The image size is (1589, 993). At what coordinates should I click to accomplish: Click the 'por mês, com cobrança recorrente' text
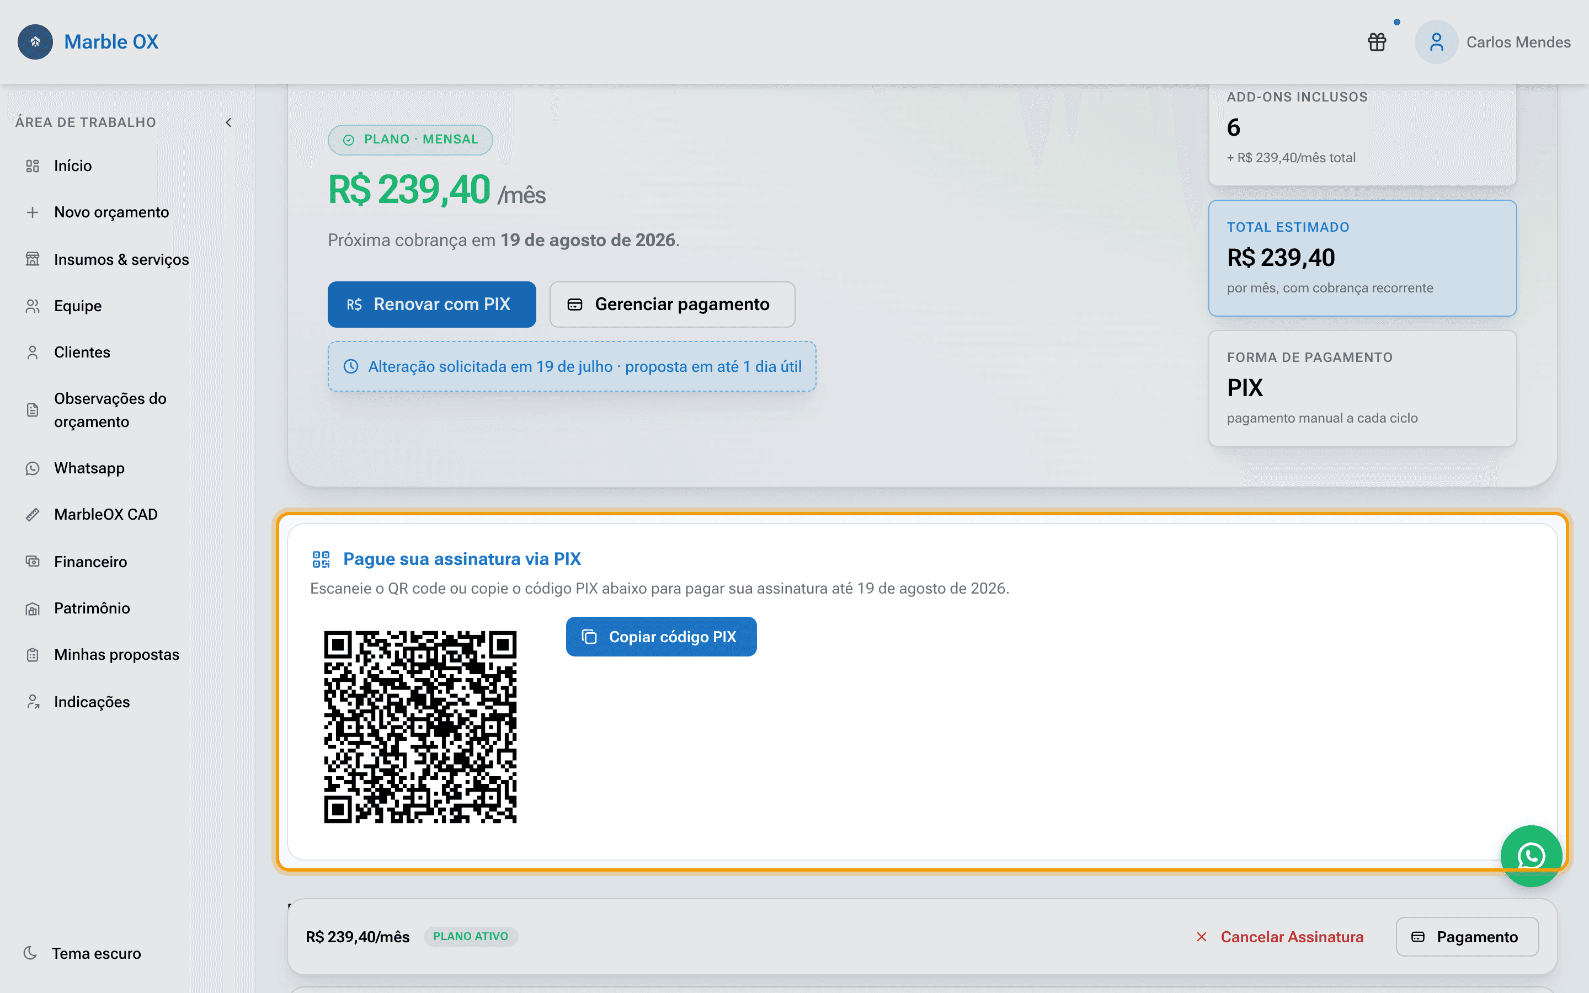pos(1330,289)
